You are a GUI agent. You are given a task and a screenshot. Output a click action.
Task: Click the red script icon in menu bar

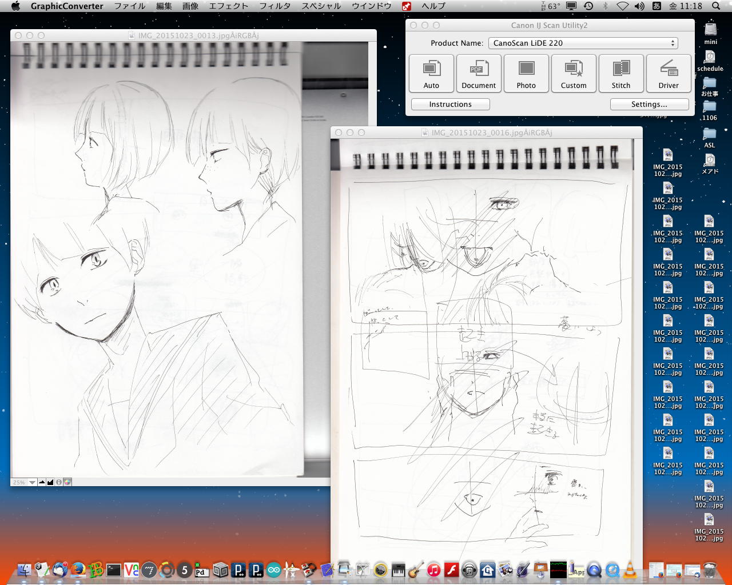407,6
